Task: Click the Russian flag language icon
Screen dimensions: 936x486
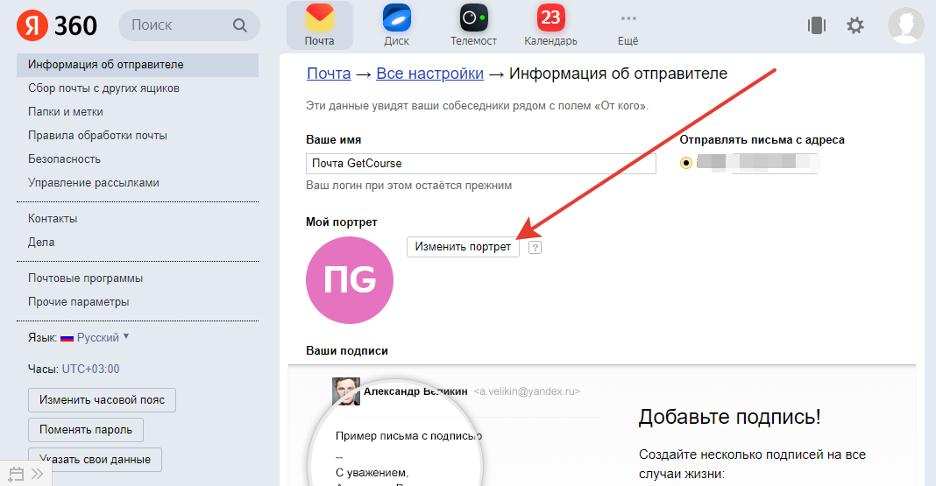Action: pyautogui.click(x=67, y=338)
